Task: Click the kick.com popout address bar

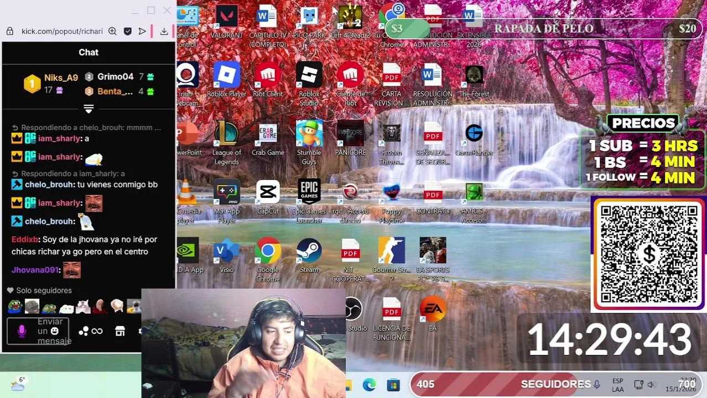Action: tap(62, 32)
